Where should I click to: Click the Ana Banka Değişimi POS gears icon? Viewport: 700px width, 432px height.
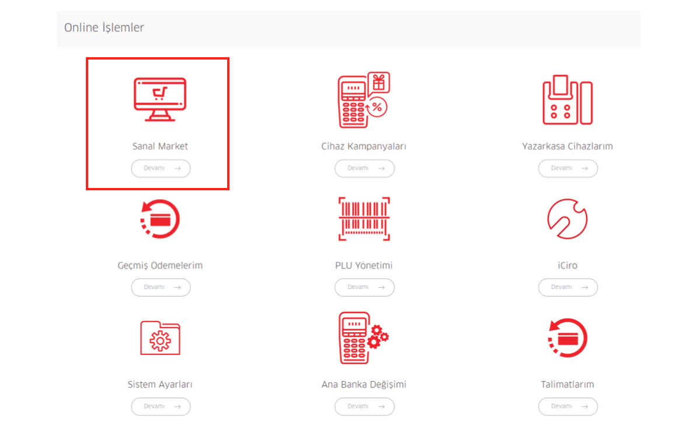(x=363, y=338)
